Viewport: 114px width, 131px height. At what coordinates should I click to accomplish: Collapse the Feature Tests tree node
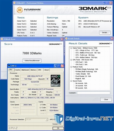pos(71,67)
